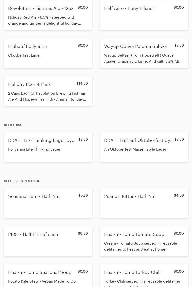Click the Okotberfest Lager description text
This screenshot has width=192, height=287.
click(x=25, y=55)
